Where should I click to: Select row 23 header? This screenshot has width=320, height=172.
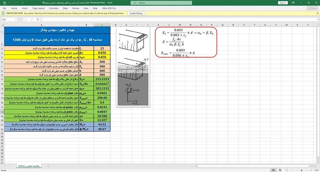pos(2,133)
